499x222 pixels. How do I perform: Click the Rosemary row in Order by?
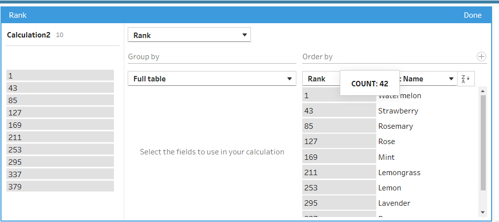(x=395, y=126)
